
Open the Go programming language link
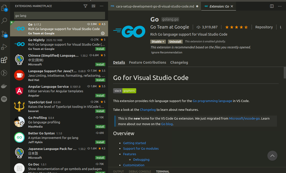click(212, 101)
